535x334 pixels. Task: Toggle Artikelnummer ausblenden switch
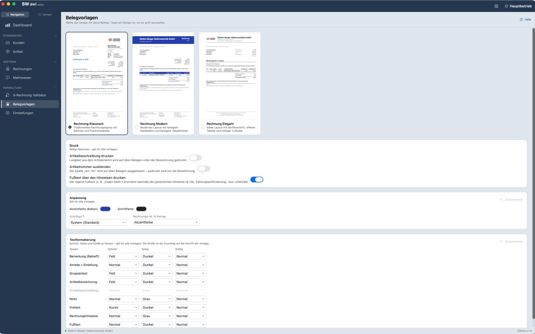[x=204, y=169]
